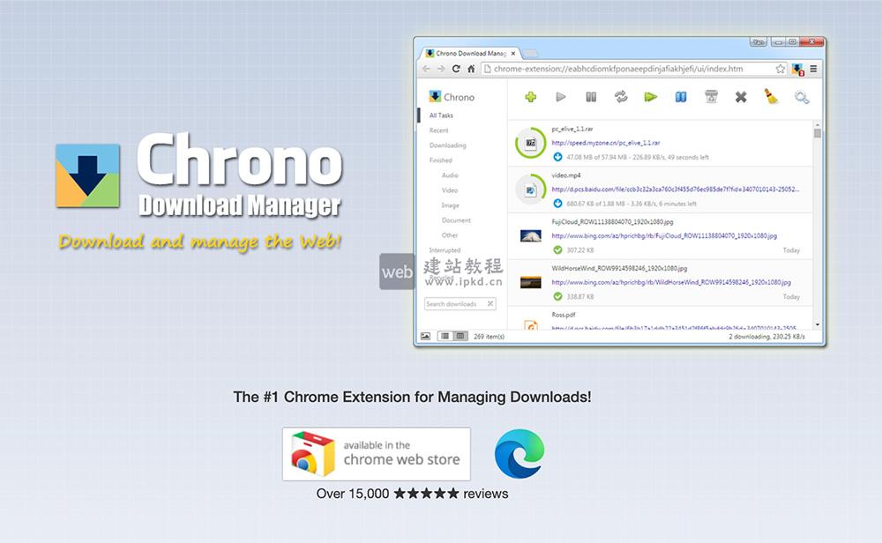
Task: Click the green Start All arrow icon
Action: [651, 97]
